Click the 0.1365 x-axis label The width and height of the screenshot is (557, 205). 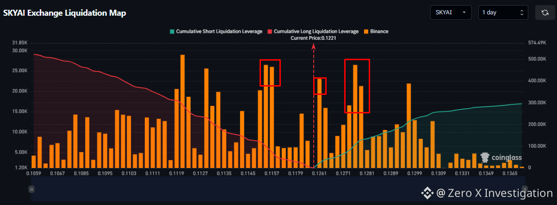tap(510, 174)
